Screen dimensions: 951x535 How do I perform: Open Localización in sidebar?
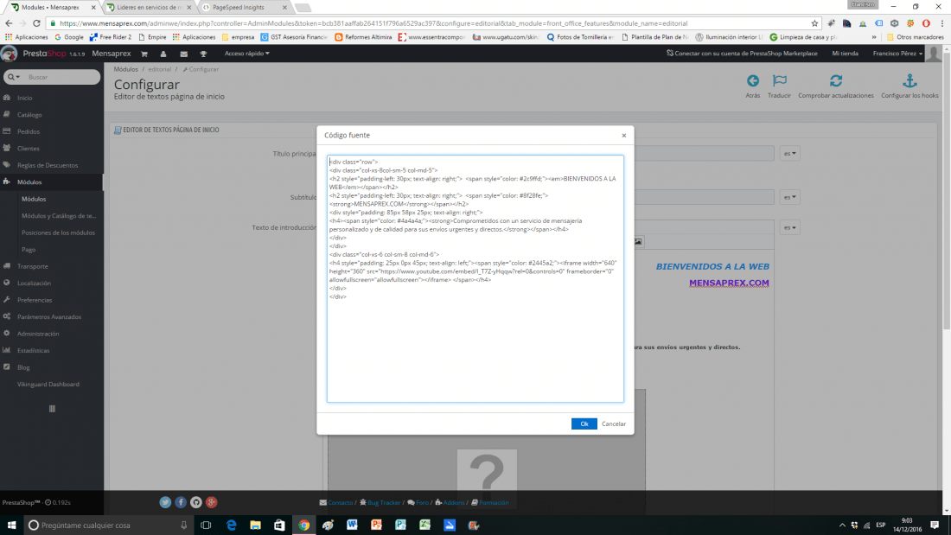tap(34, 283)
